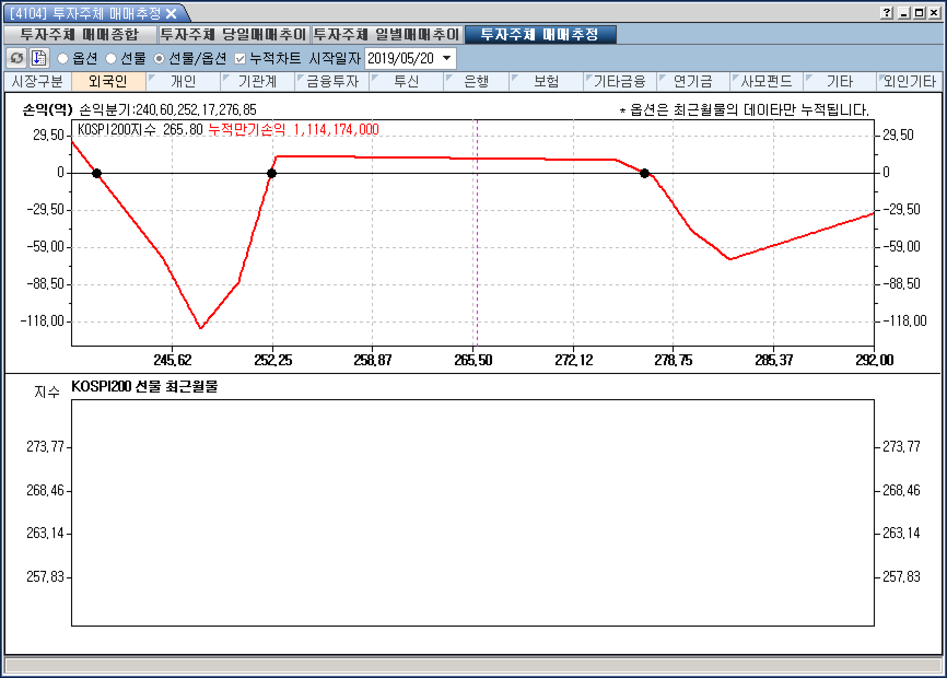The width and height of the screenshot is (947, 678).
Task: Select the 선물 radio button
Action: [x=111, y=59]
